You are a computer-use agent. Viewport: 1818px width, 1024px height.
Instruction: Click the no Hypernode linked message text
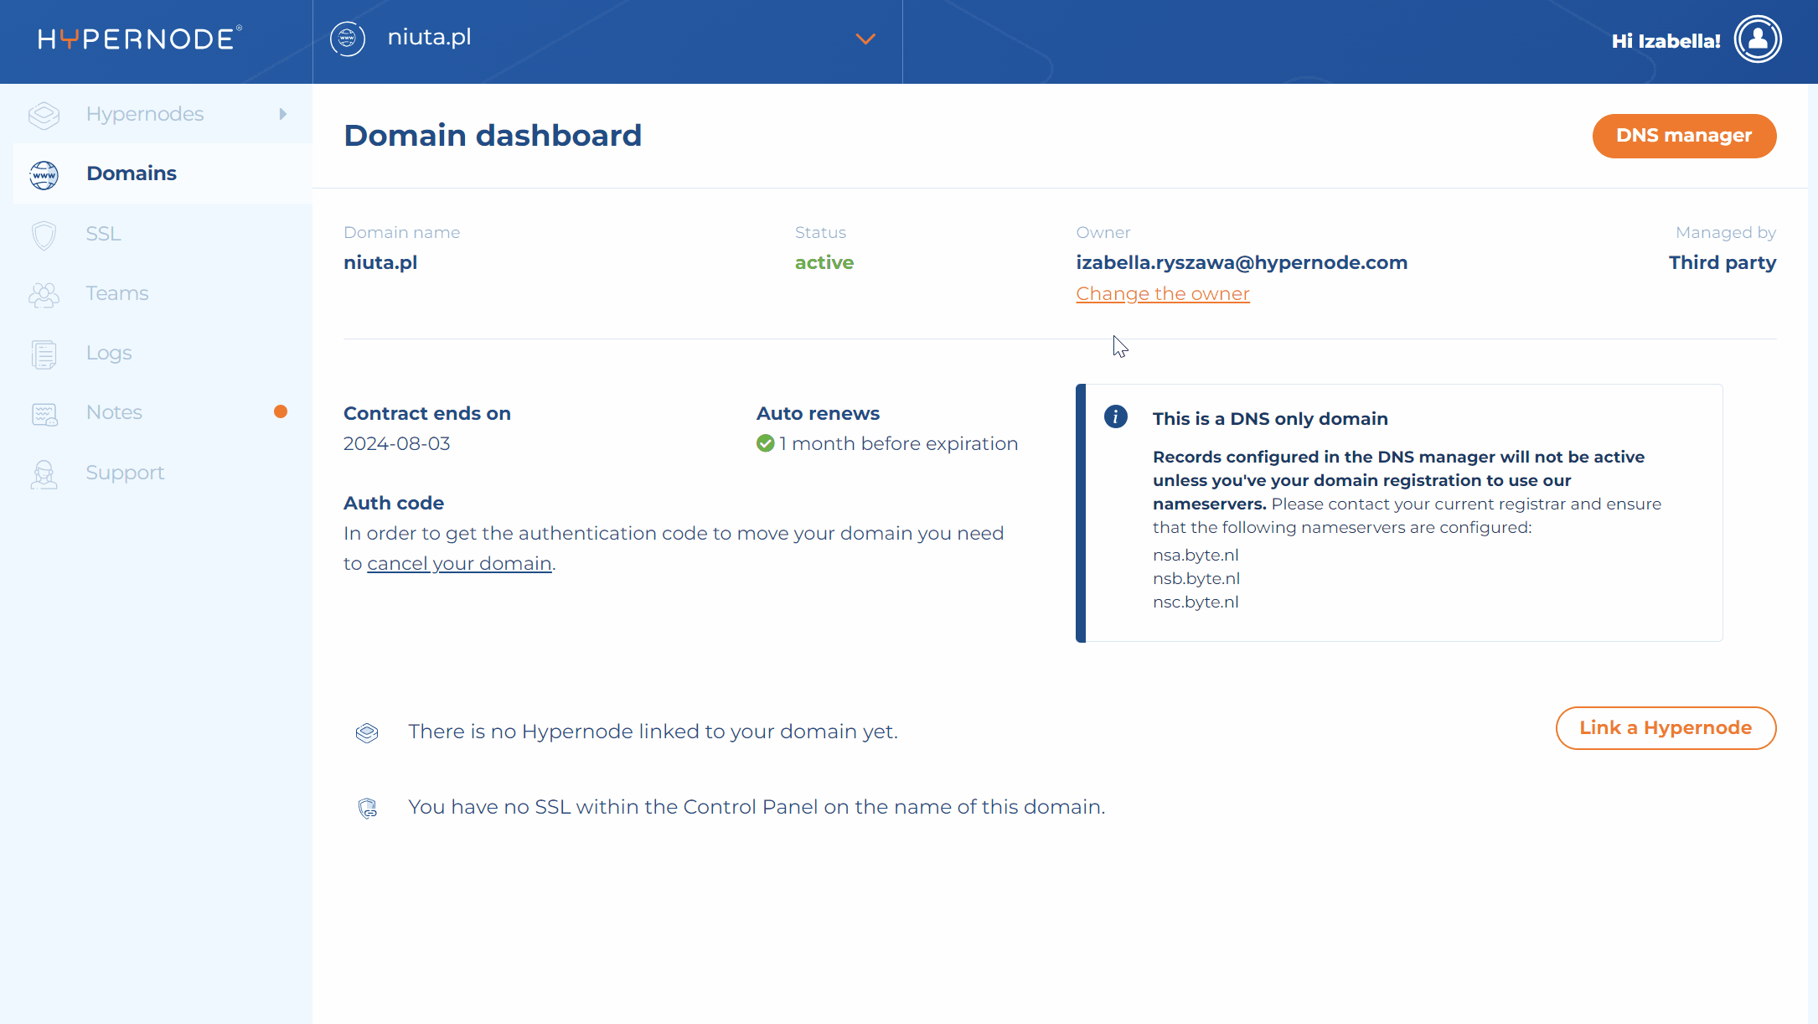point(653,732)
